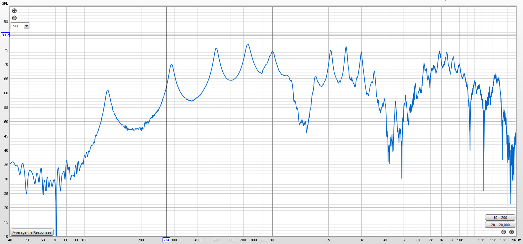Image resolution: width=523 pixels, height=244 pixels.
Task: Click the 20kHz label on the frequency axis
Action: (516, 240)
